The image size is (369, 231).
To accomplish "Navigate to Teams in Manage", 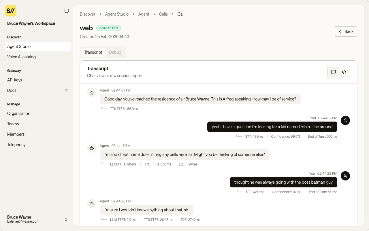I will pyautogui.click(x=13, y=124).
